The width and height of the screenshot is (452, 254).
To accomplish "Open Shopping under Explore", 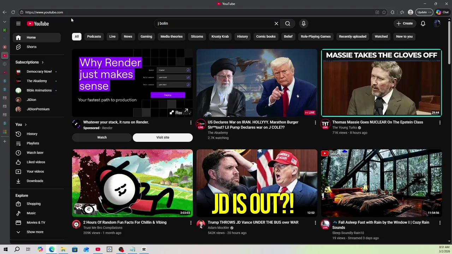I will click(37, 204).
